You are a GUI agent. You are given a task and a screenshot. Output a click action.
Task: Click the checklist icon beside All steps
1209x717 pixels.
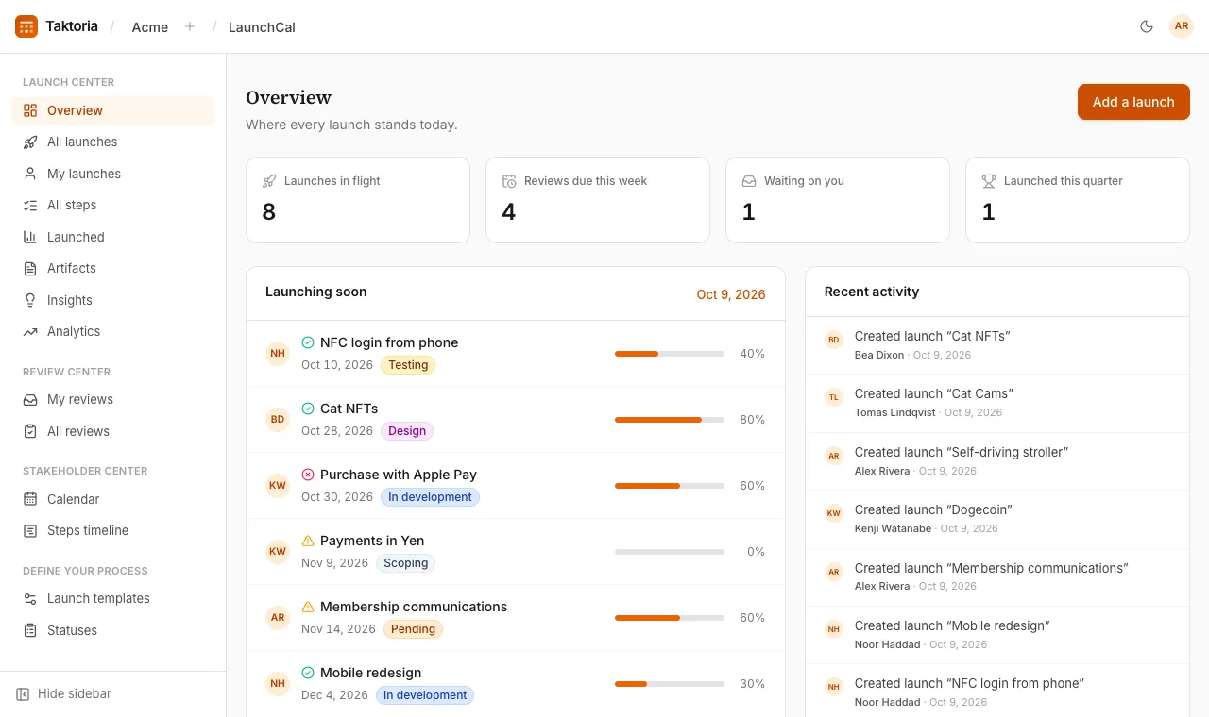(30, 205)
